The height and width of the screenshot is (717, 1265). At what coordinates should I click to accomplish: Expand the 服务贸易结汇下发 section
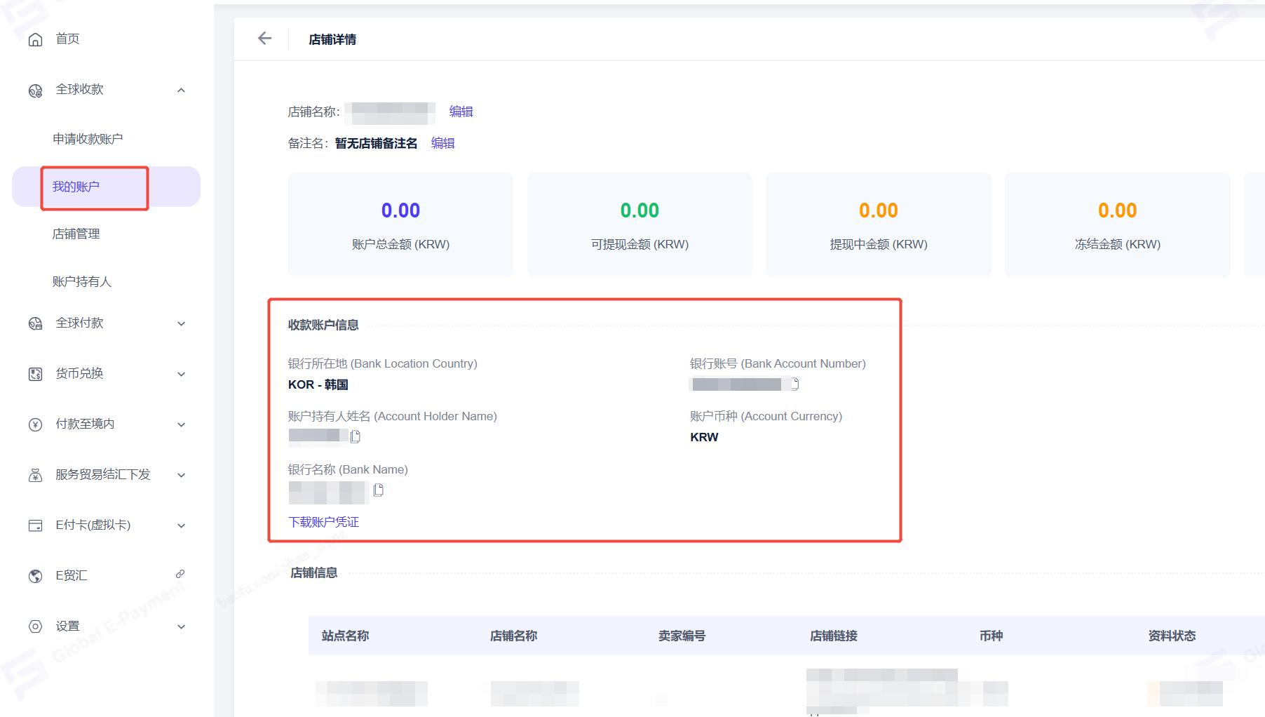tap(181, 475)
